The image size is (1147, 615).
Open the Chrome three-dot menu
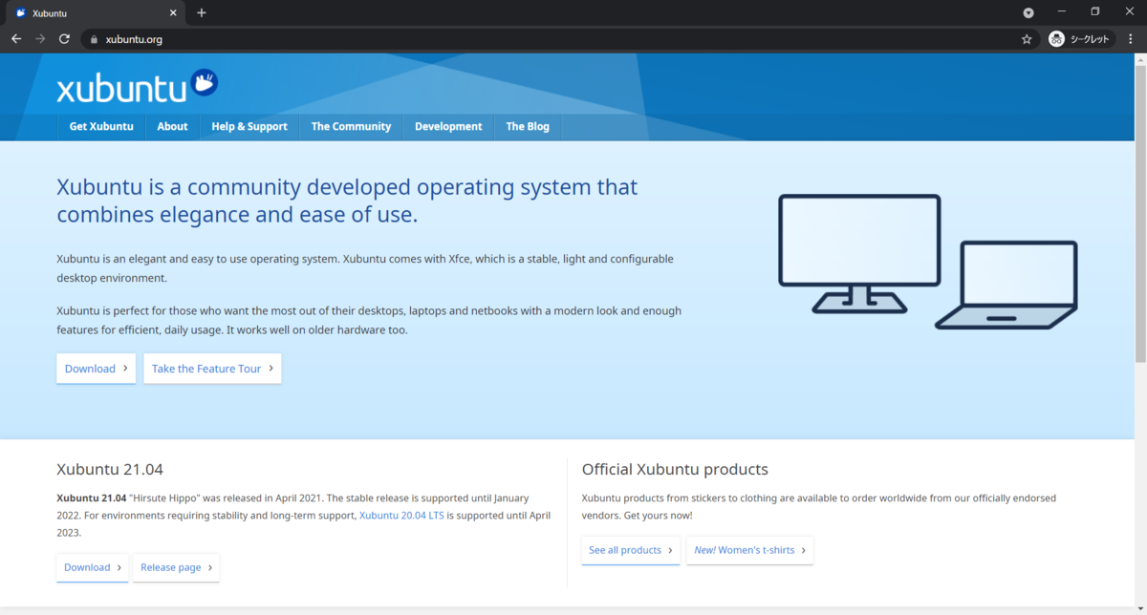(x=1131, y=39)
